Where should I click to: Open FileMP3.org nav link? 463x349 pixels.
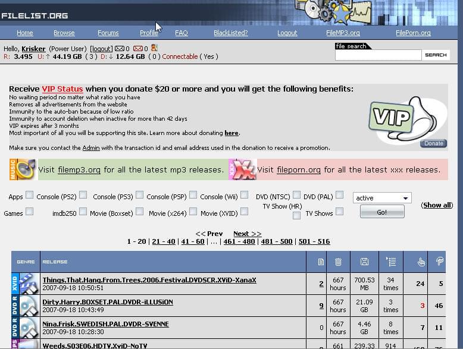tap(343, 33)
